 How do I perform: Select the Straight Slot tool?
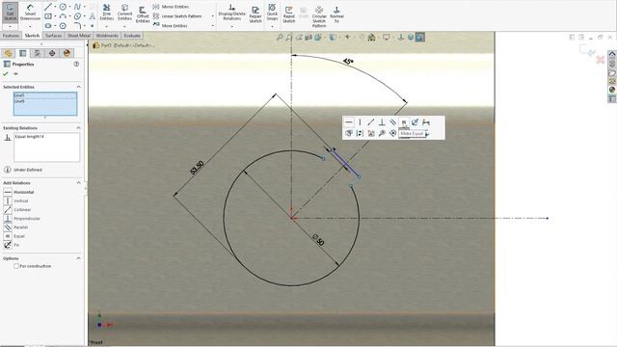coord(48,26)
